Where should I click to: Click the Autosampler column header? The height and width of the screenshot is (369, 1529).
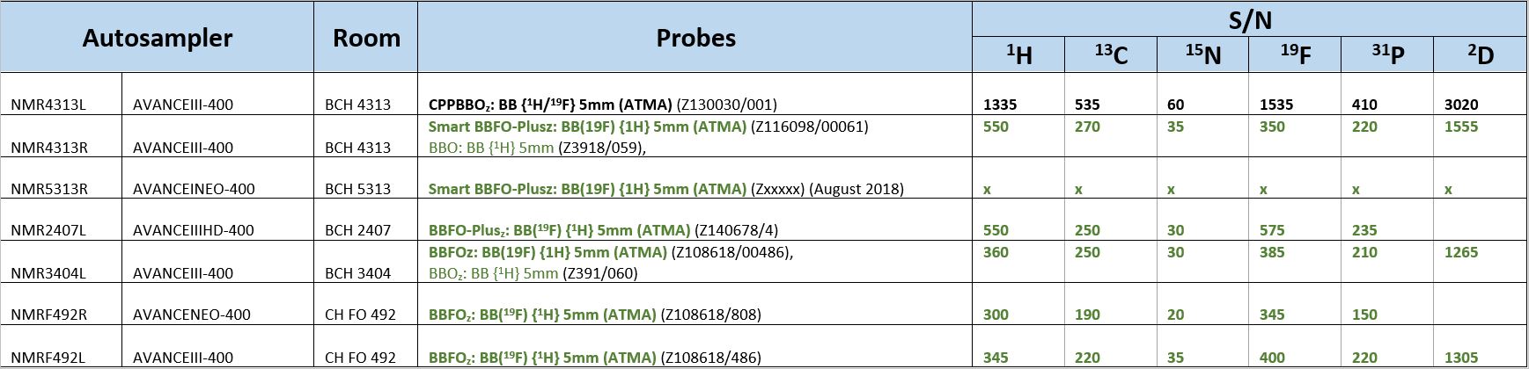158,38
